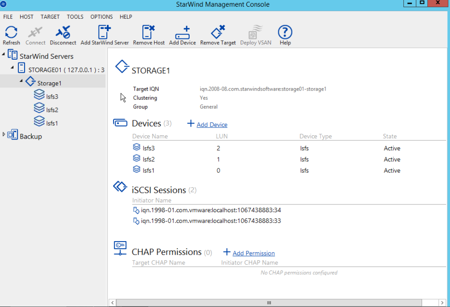Click lsfs3 icon in Devices table
Viewport: 450px width, 307px height.
[137, 147]
